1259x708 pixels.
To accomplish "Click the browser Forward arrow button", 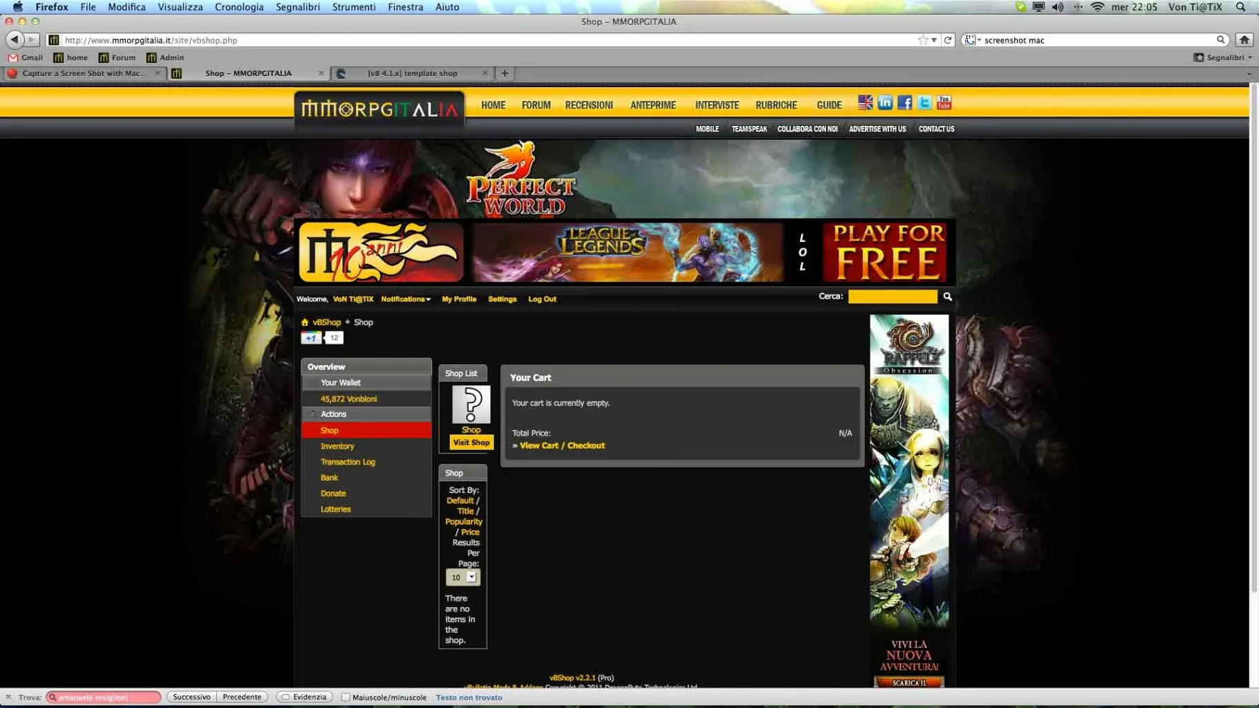I will [x=31, y=39].
